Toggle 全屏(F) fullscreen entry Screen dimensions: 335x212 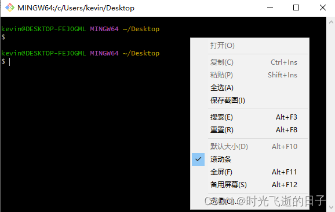tap(250, 172)
